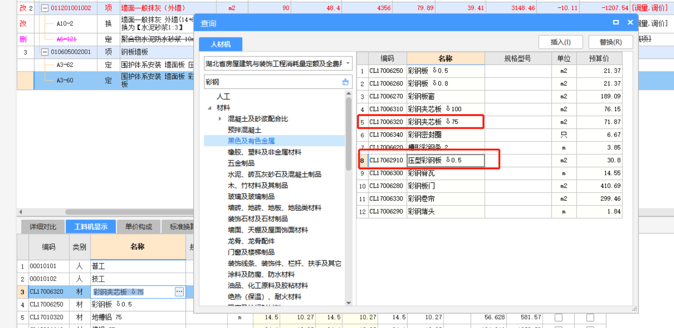Image resolution: width=674 pixels, height=328 pixels.
Task: Select the 橡胶、塑料及非金属材料 category
Action: pos(265,152)
